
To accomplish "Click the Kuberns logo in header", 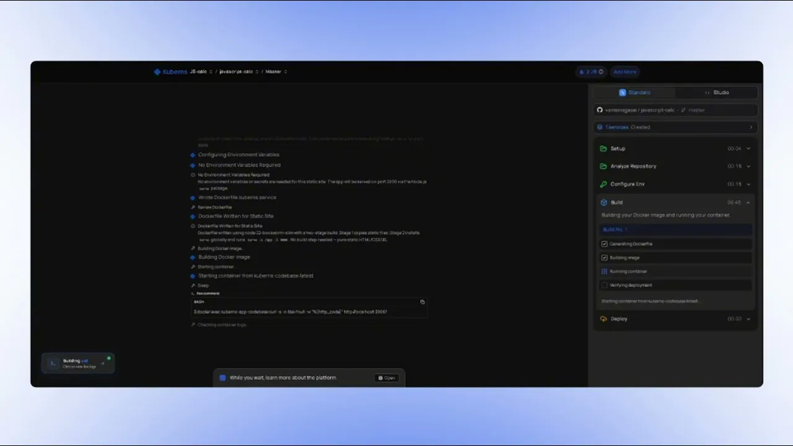I will pos(170,72).
